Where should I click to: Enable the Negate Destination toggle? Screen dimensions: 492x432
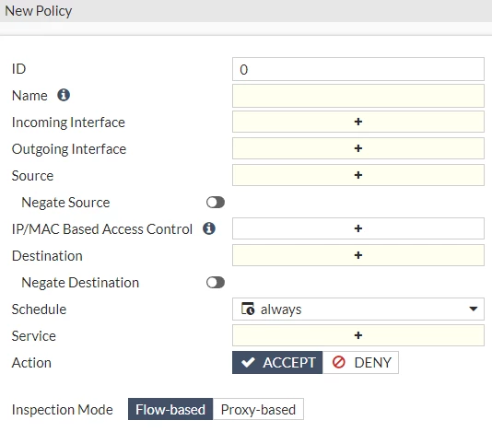pos(216,283)
